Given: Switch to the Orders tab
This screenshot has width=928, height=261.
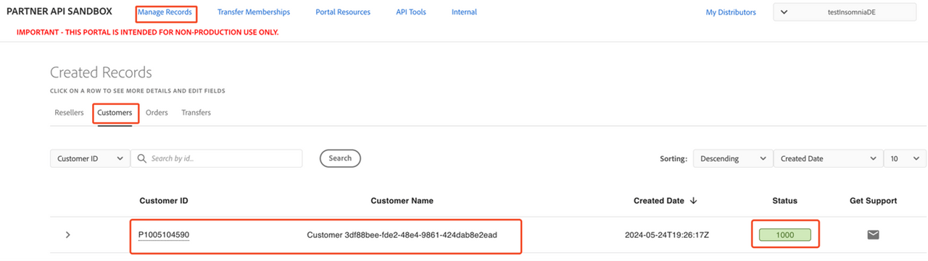Looking at the screenshot, I should coord(157,113).
